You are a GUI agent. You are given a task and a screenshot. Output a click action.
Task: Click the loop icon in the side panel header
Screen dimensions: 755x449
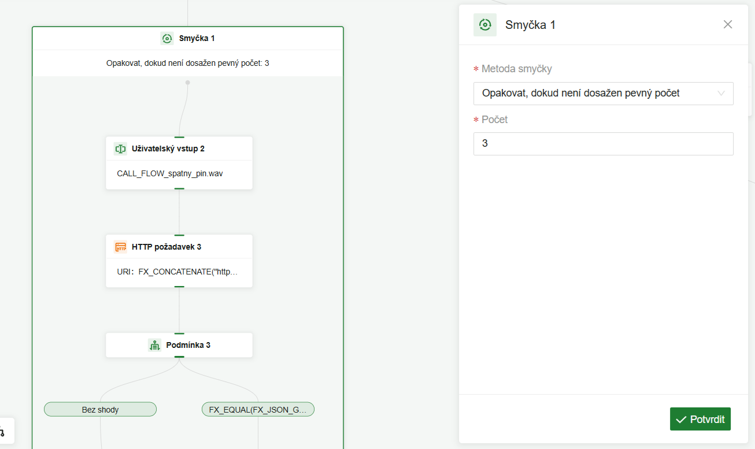tap(485, 25)
